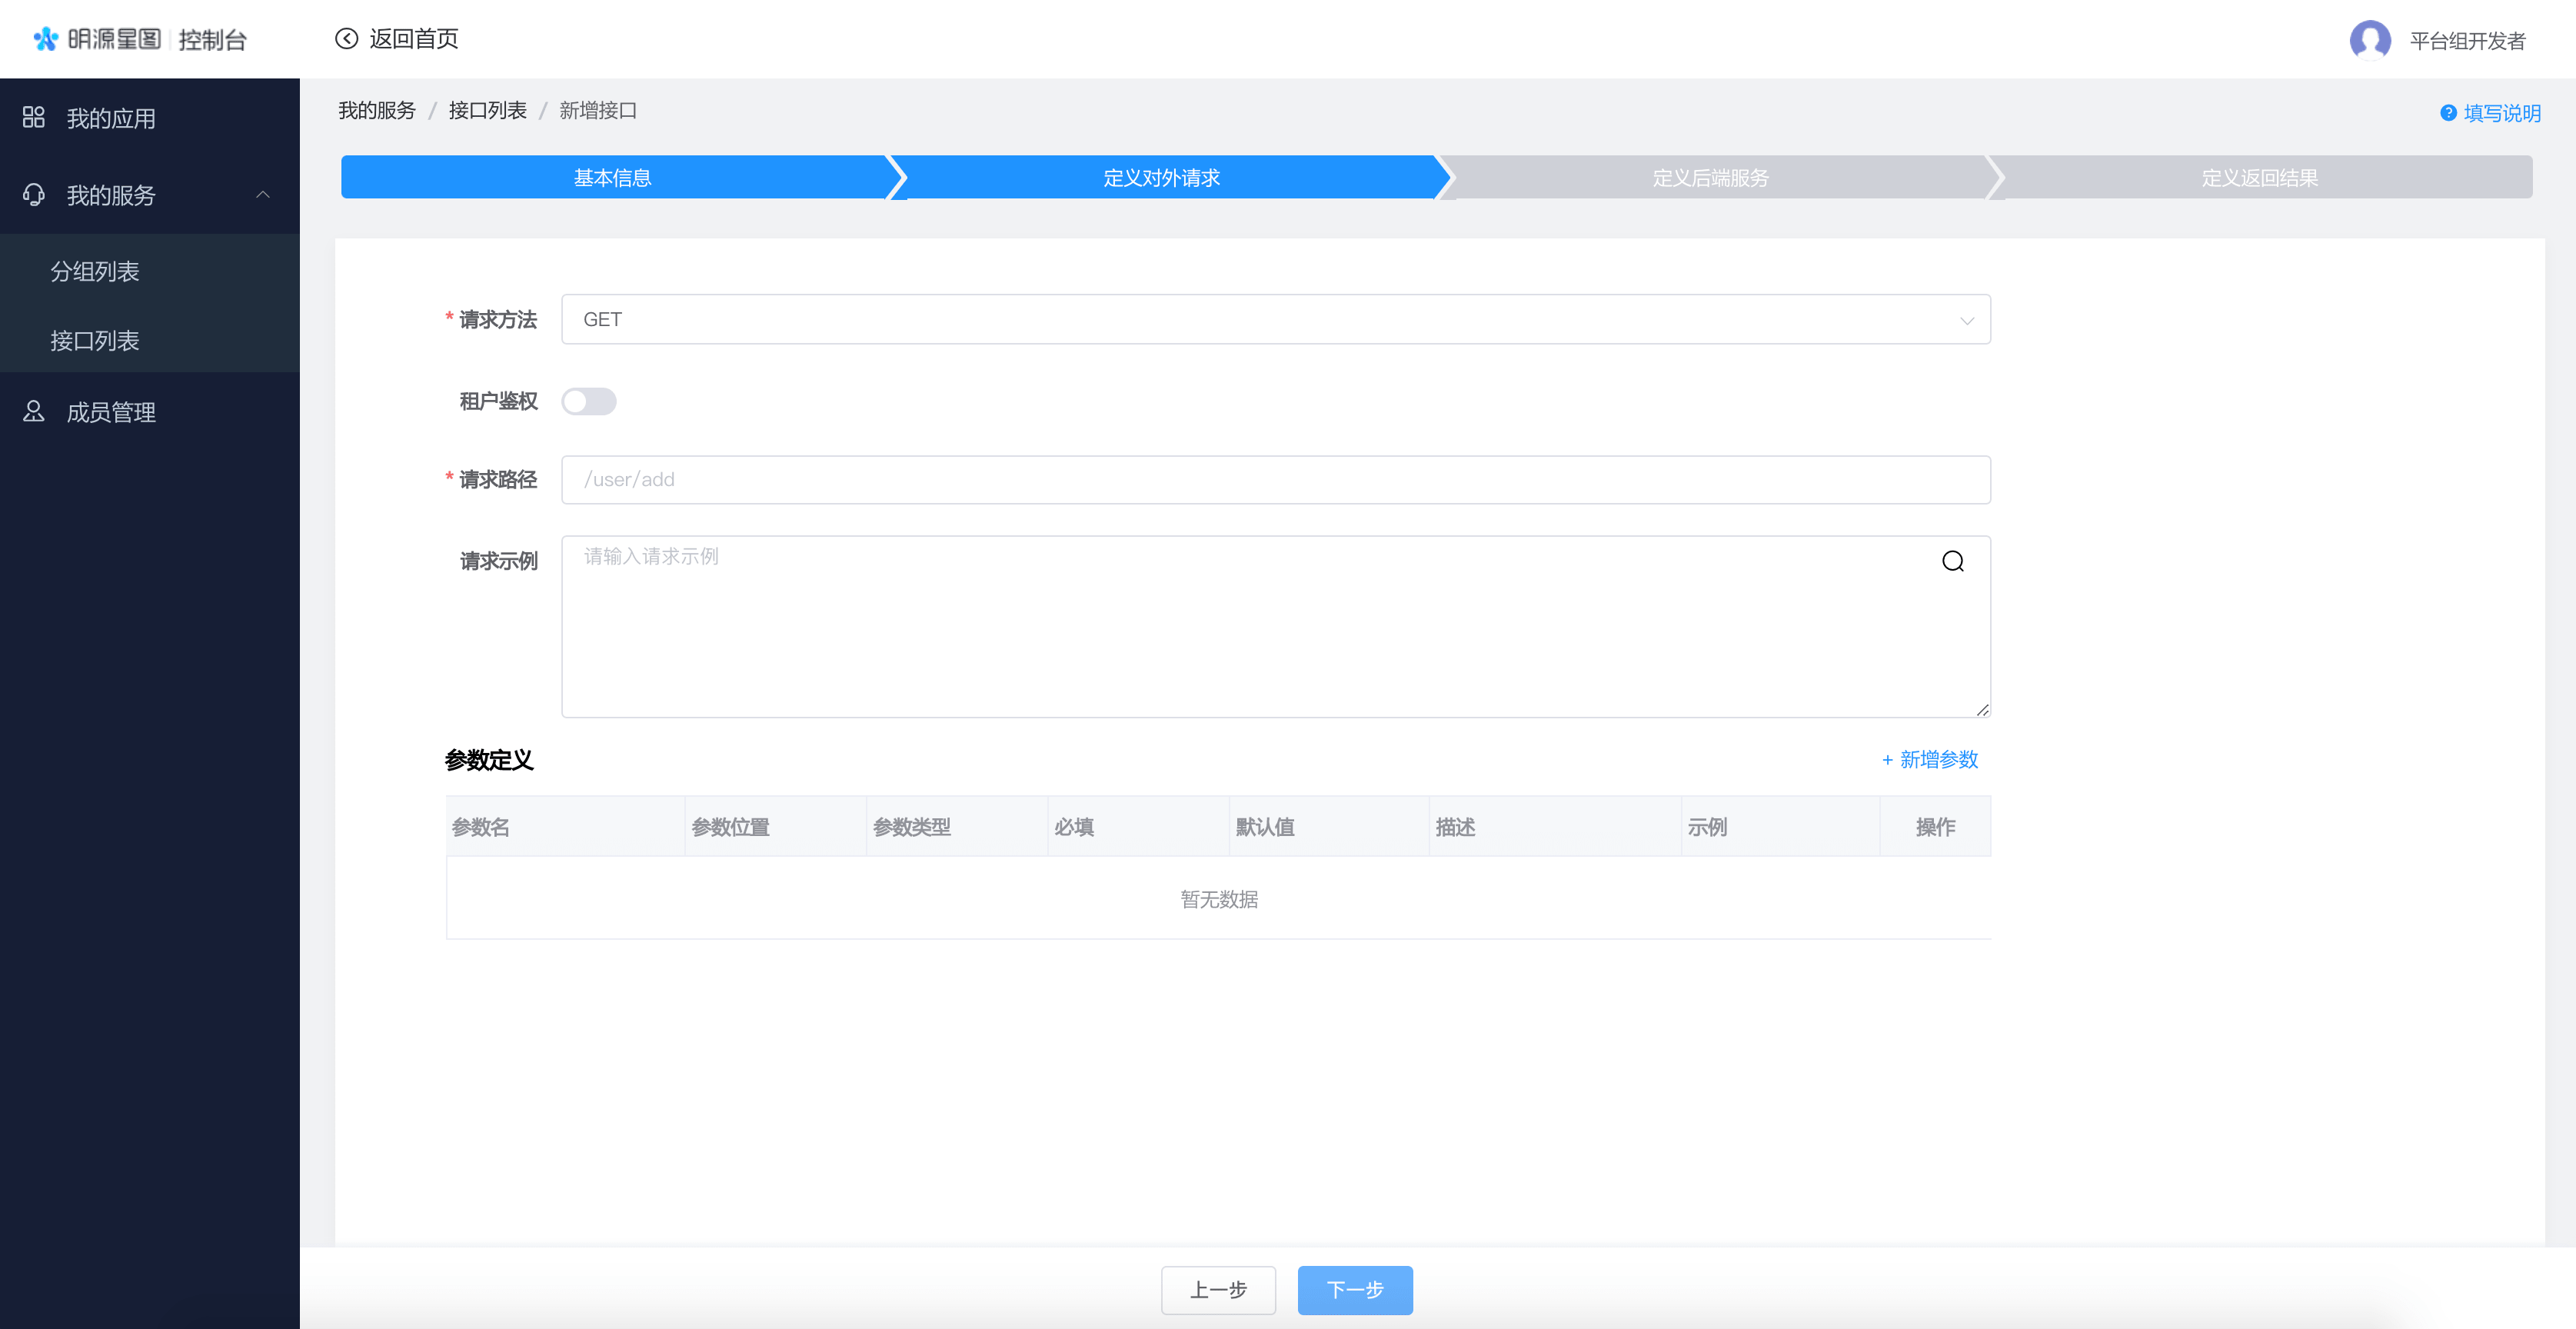Click the 请求示例 textarea resize handle

coord(1982,710)
